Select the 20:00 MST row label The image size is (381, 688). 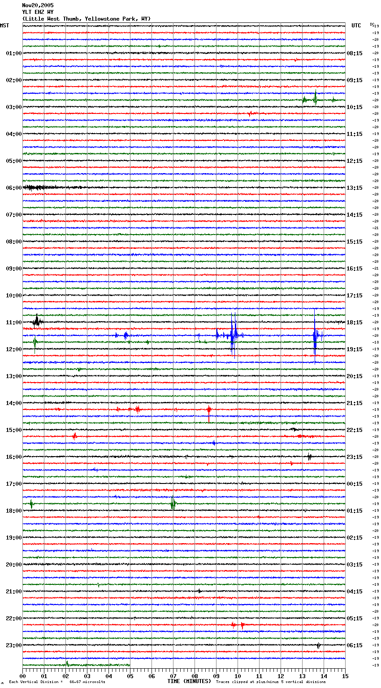pyautogui.click(x=14, y=565)
